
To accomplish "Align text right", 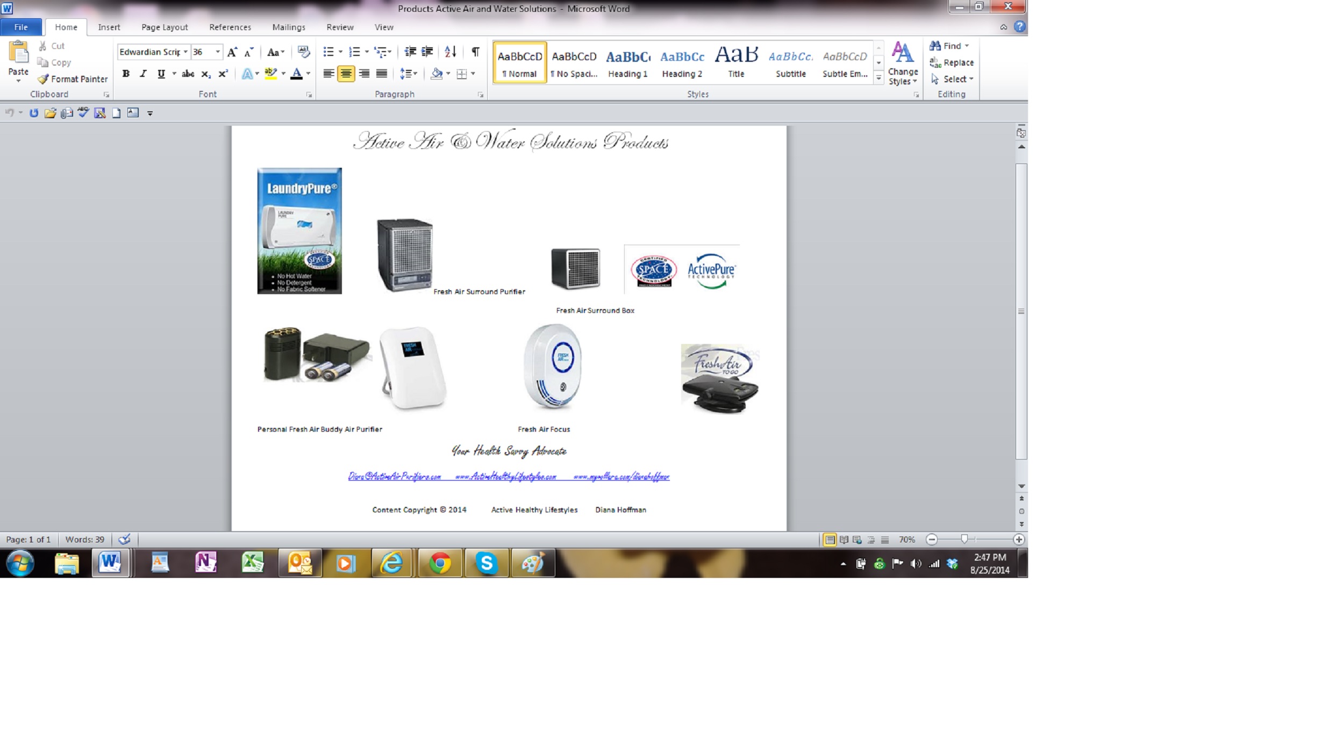I will coord(364,74).
